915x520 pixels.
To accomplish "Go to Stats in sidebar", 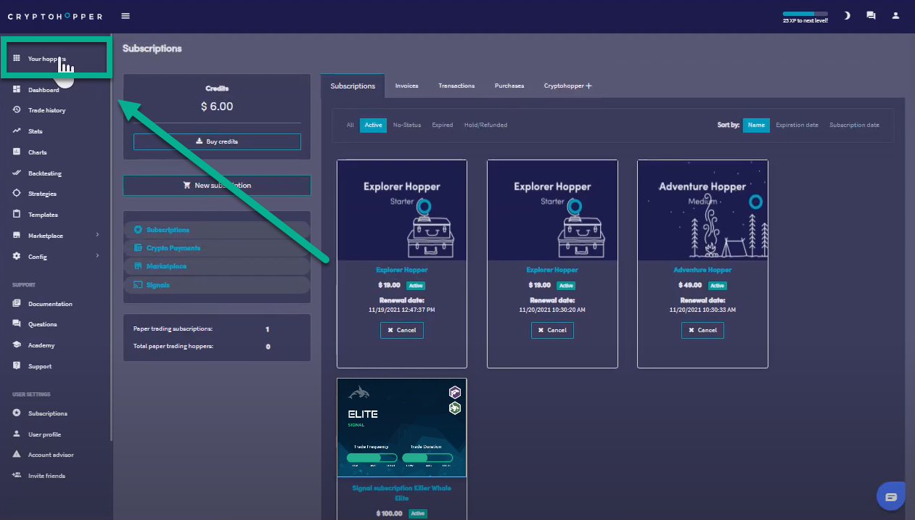I will 35,131.
